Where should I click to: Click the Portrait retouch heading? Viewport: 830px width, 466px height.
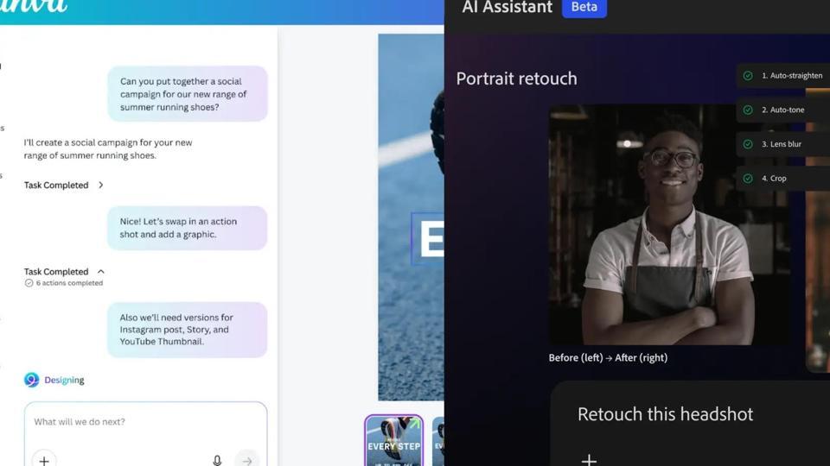(517, 79)
